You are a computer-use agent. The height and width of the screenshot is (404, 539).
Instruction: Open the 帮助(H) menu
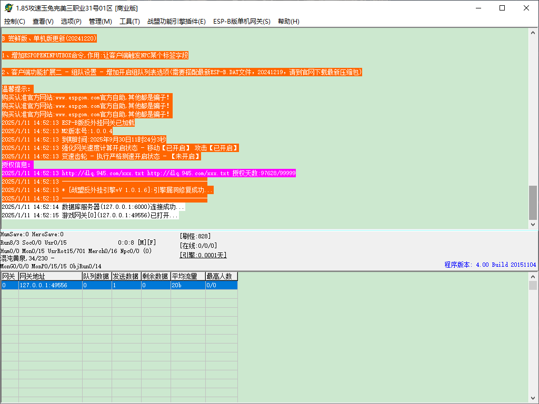(288, 21)
